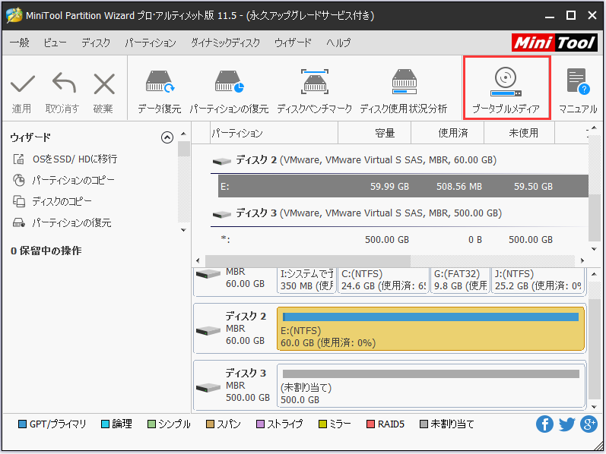Image resolution: width=606 pixels, height=454 pixels.
Task: Click ブータブルメディア (Bootable Media) icon
Action: 506,82
